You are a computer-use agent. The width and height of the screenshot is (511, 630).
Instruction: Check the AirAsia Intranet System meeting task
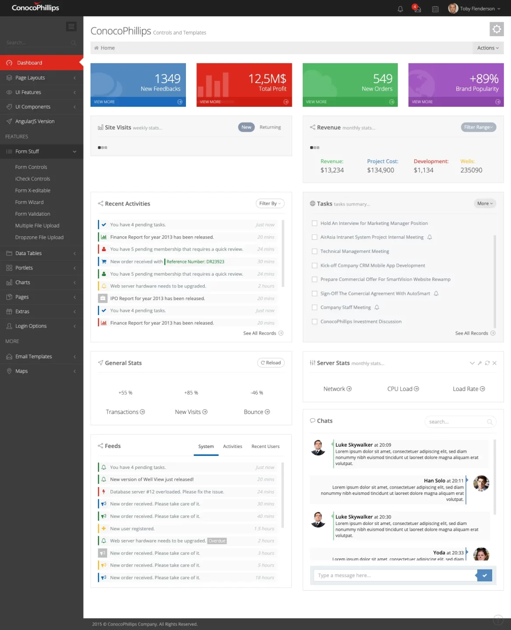point(315,237)
